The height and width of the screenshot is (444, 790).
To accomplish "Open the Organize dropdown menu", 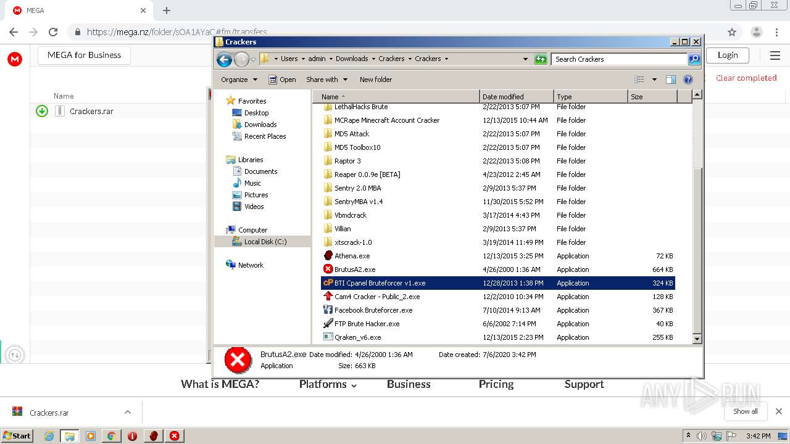I will click(x=239, y=80).
